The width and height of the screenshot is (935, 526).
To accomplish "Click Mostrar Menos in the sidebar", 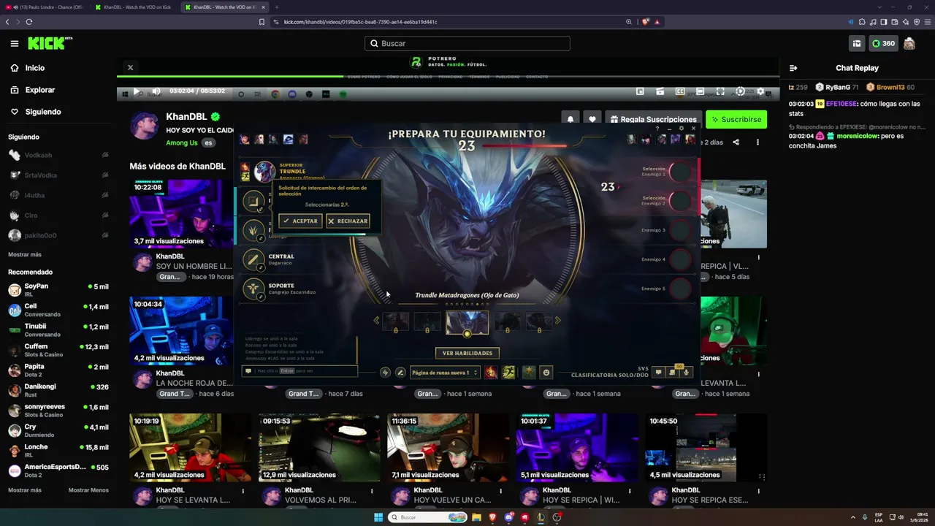I will [88, 490].
